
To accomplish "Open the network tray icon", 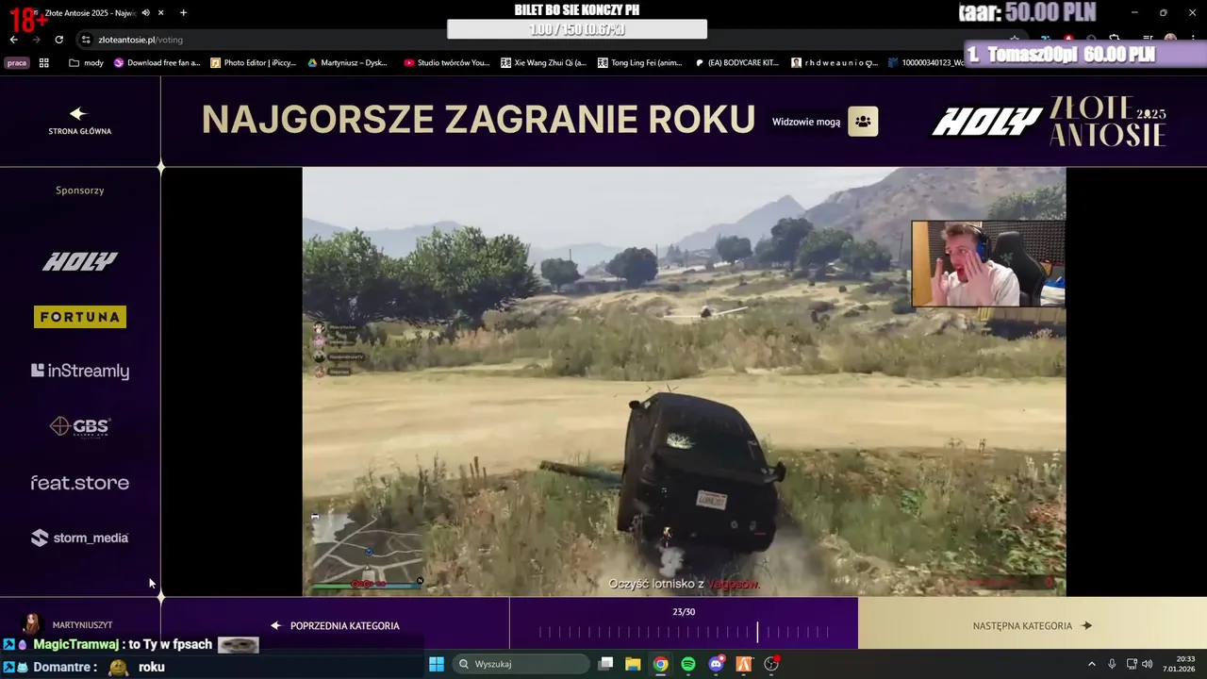I will 1133,664.
